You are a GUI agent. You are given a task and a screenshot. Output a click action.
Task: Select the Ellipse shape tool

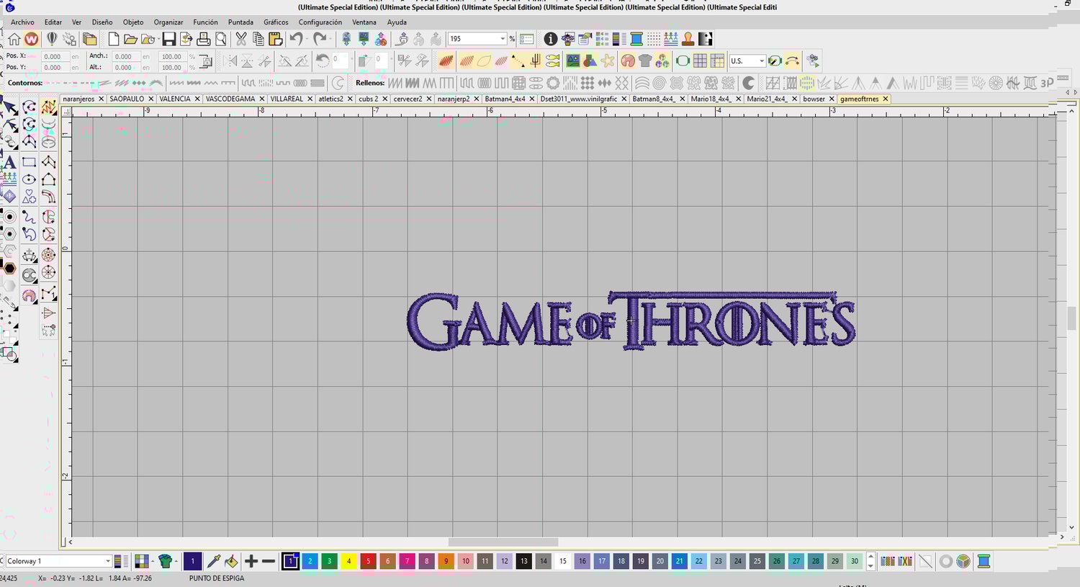[x=29, y=179]
